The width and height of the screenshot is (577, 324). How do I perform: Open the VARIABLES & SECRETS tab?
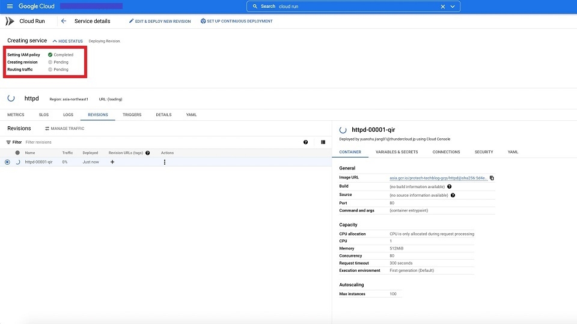[397, 152]
